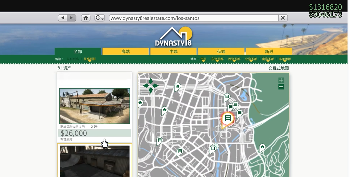Select the house marker nearest the compass

click(178, 87)
